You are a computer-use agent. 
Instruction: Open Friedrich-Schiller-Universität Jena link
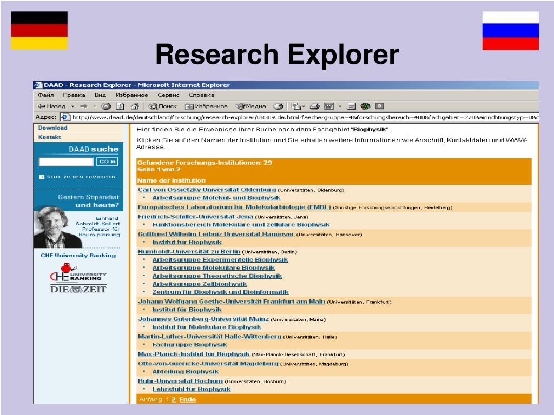point(195,216)
